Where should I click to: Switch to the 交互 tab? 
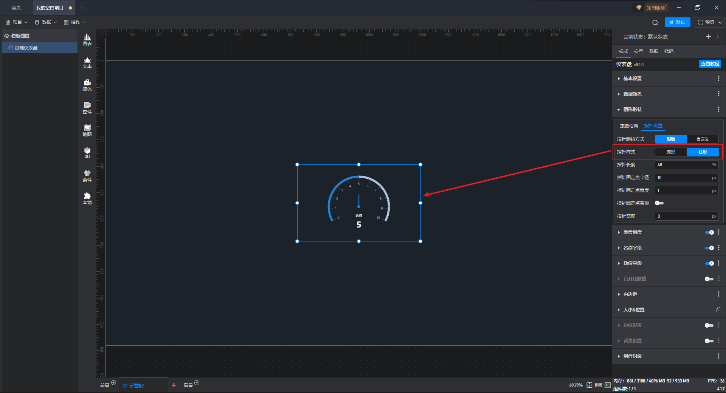[x=639, y=51]
